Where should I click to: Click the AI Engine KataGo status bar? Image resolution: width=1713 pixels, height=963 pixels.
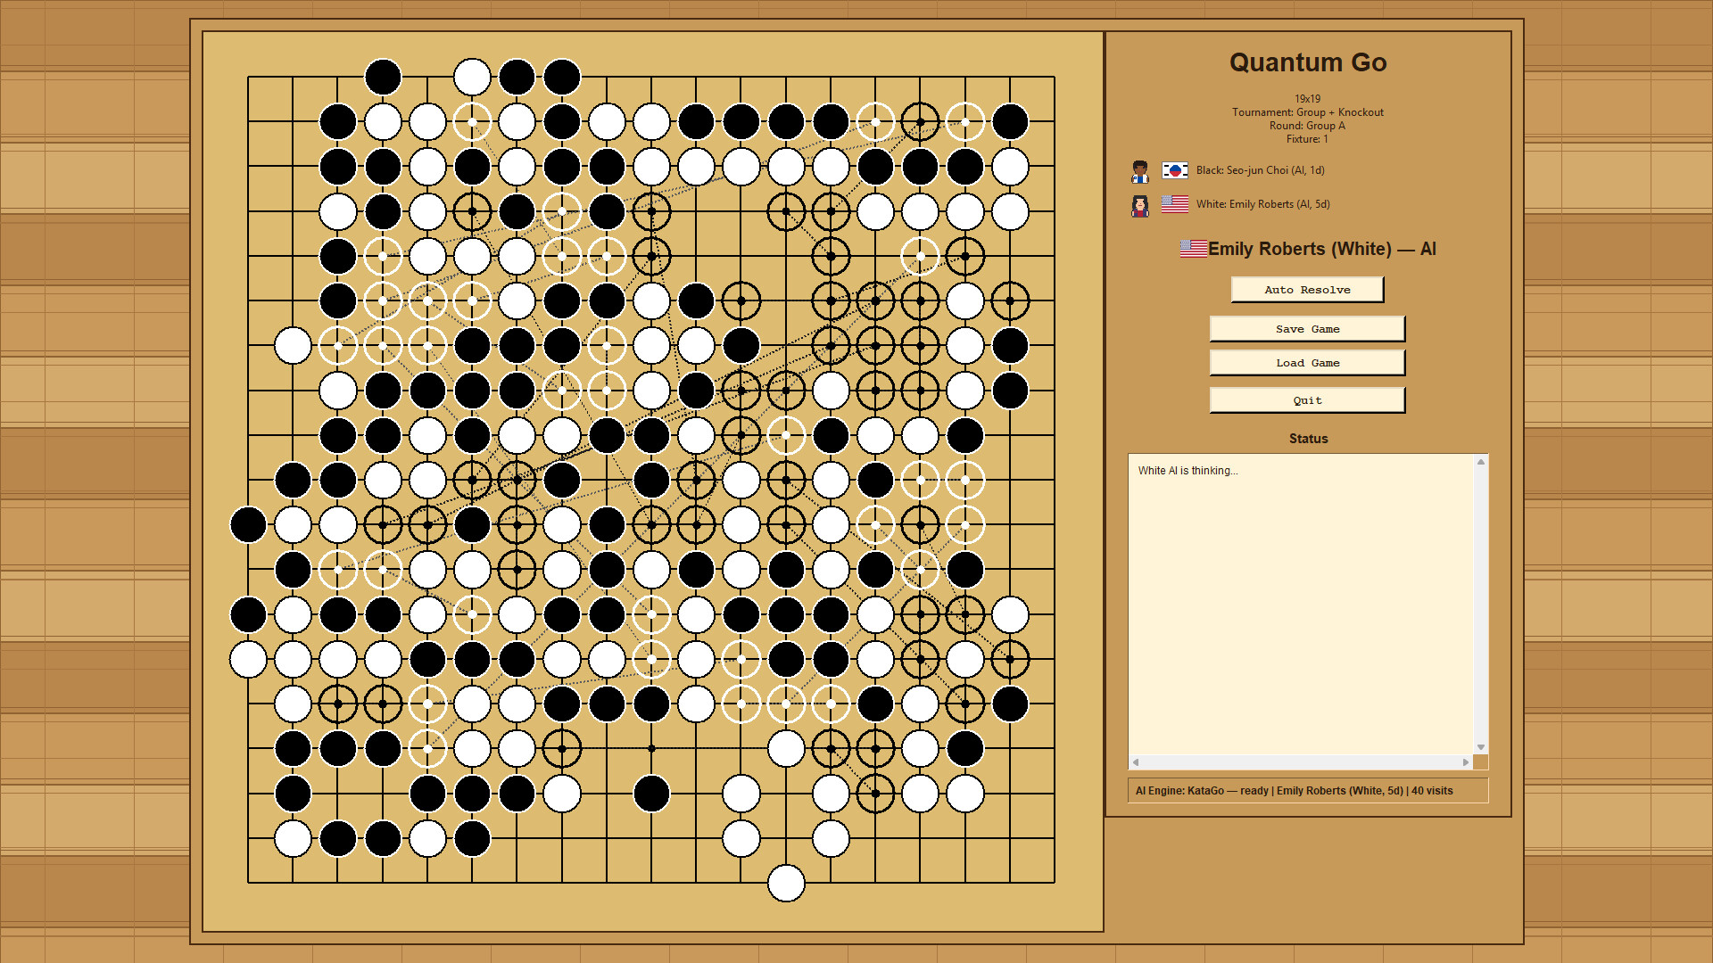click(1308, 791)
